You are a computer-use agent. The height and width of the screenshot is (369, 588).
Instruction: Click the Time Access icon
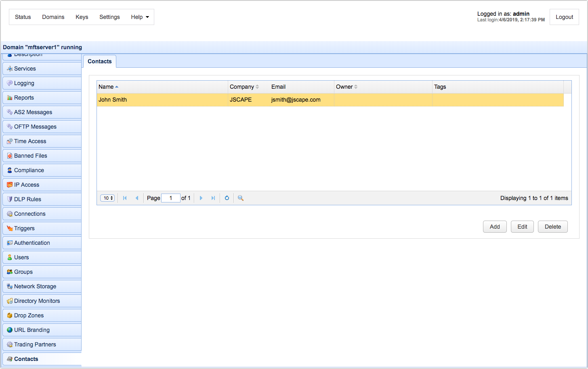coord(10,141)
